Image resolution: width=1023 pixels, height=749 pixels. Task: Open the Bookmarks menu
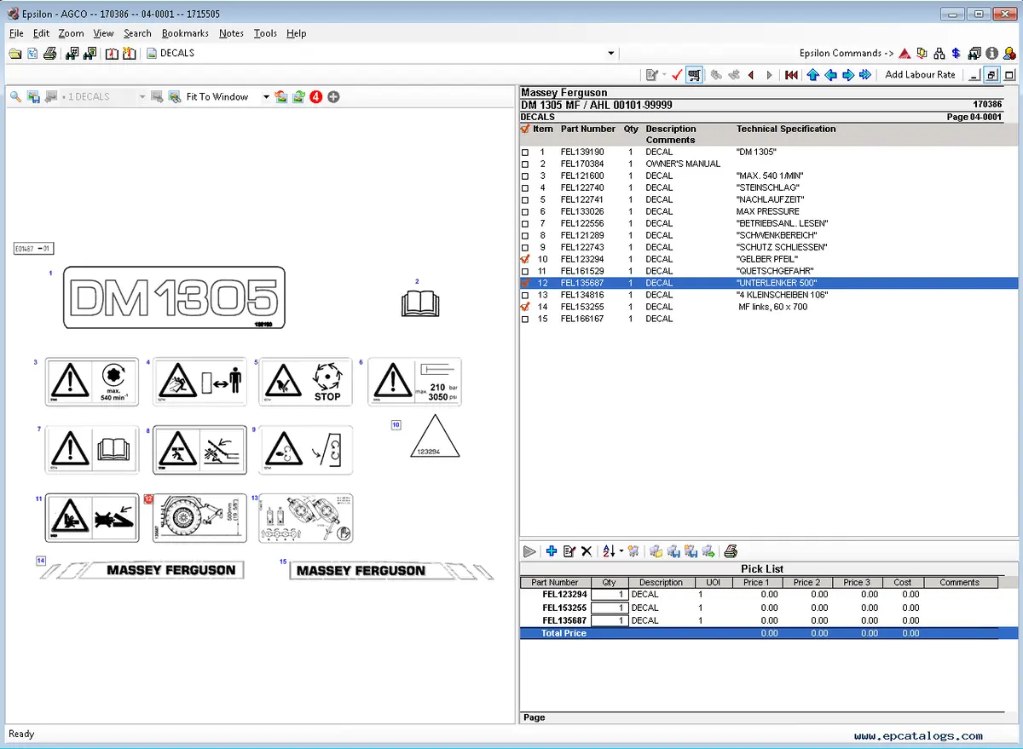pos(185,33)
